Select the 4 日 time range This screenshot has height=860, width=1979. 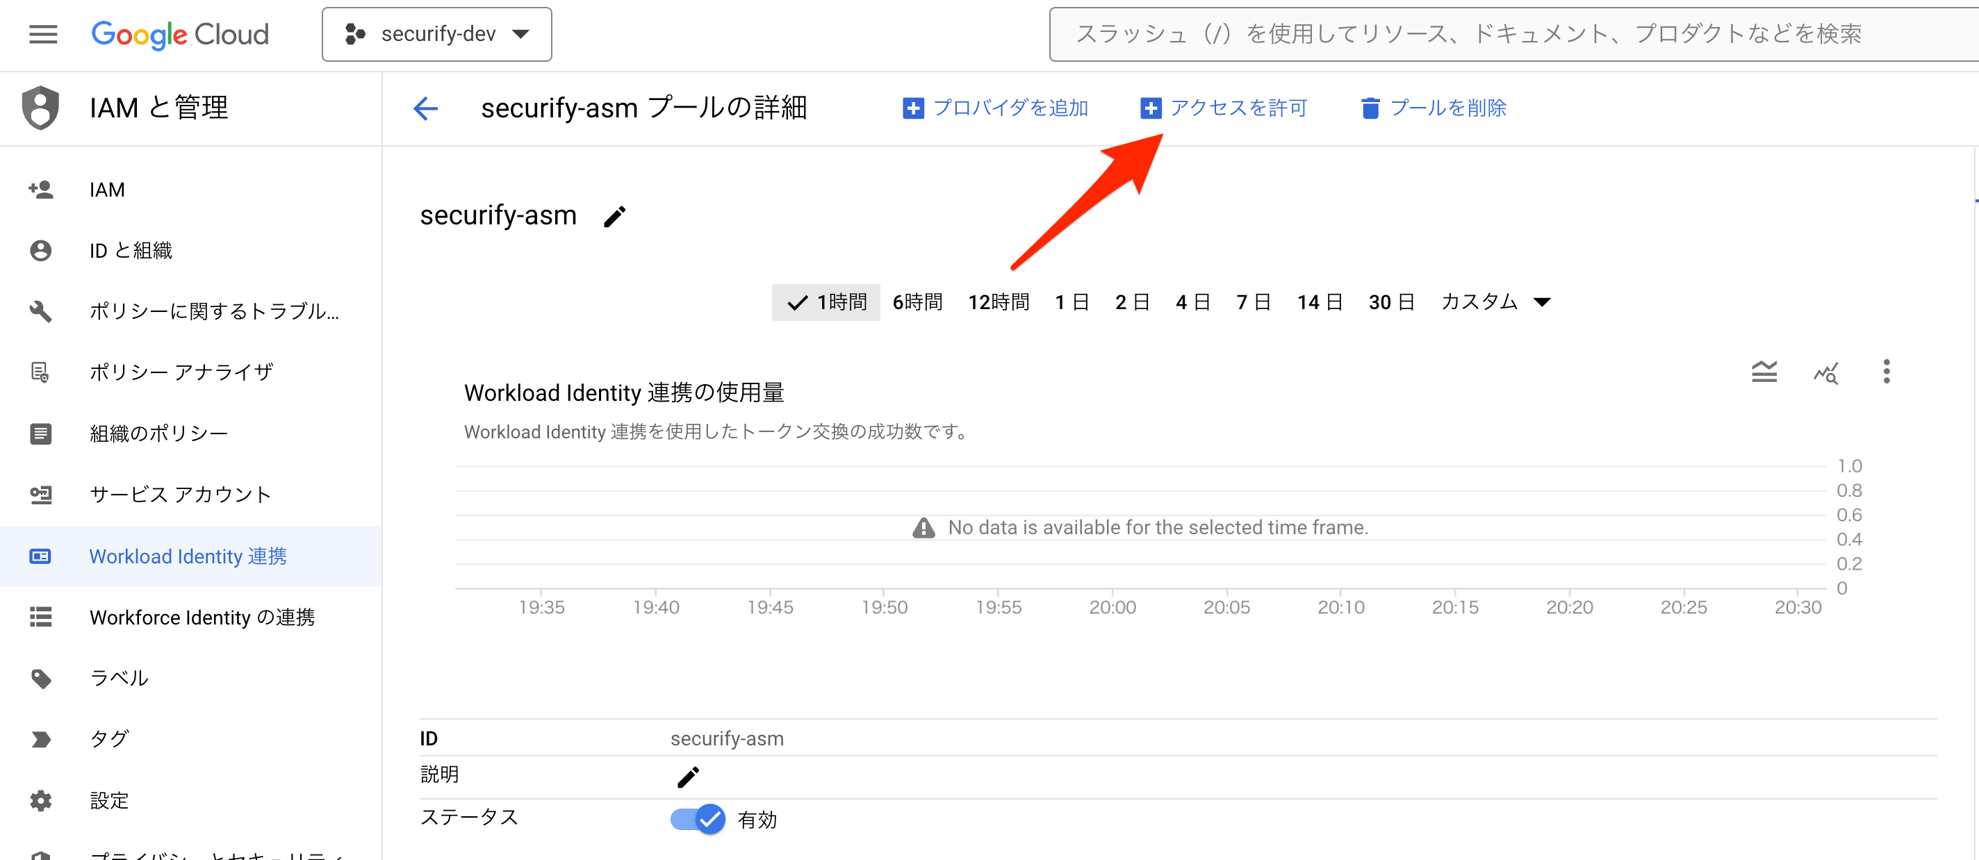1193,303
